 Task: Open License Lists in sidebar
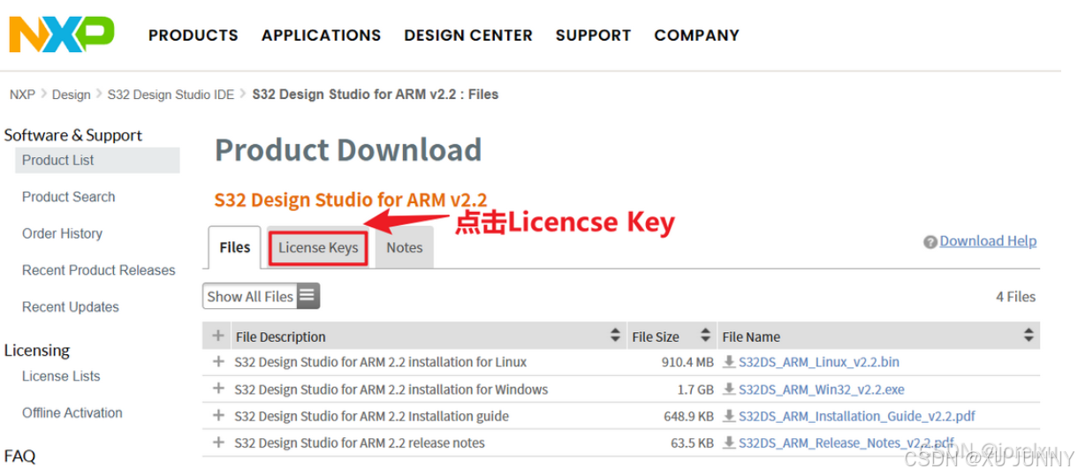click(x=61, y=376)
